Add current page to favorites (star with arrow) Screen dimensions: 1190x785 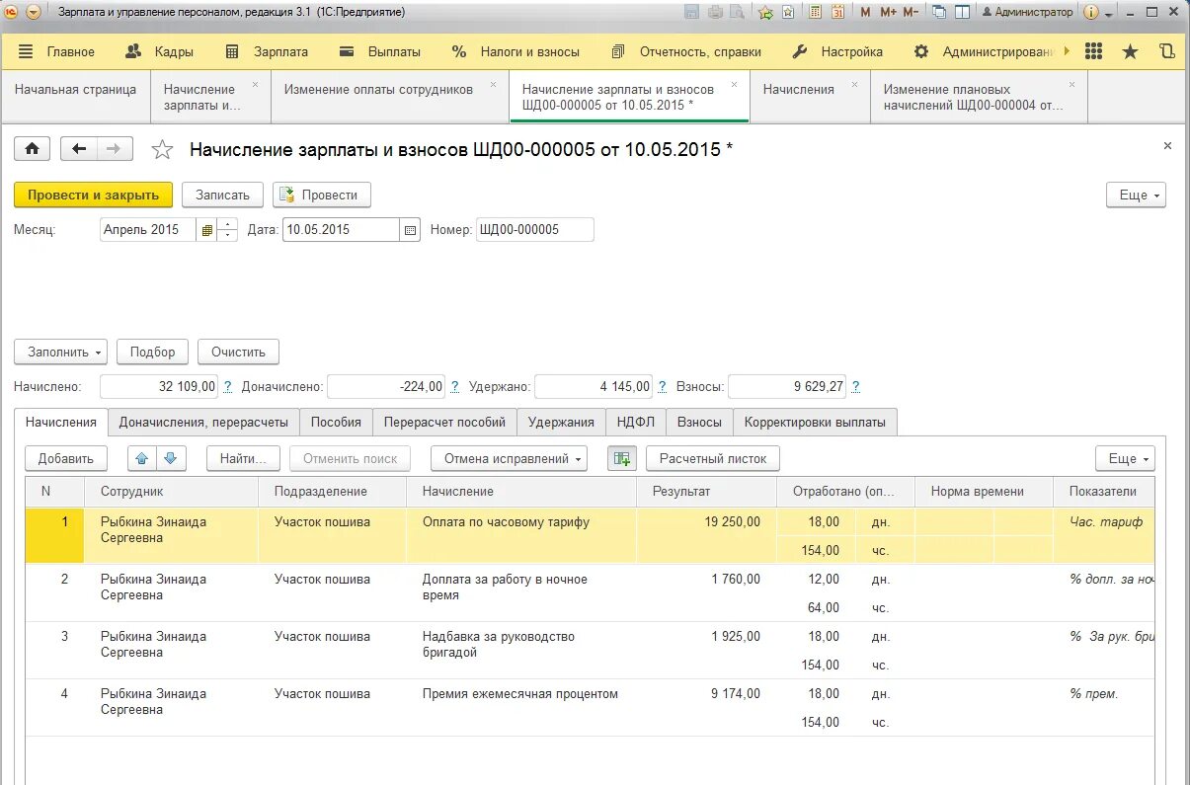(x=765, y=12)
